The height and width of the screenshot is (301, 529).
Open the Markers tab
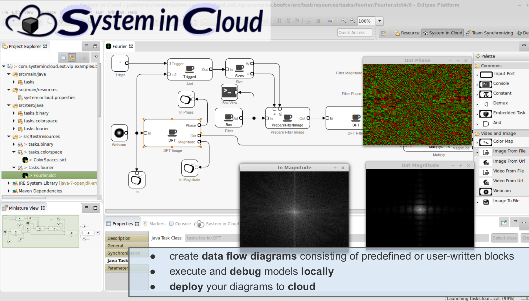coord(154,224)
